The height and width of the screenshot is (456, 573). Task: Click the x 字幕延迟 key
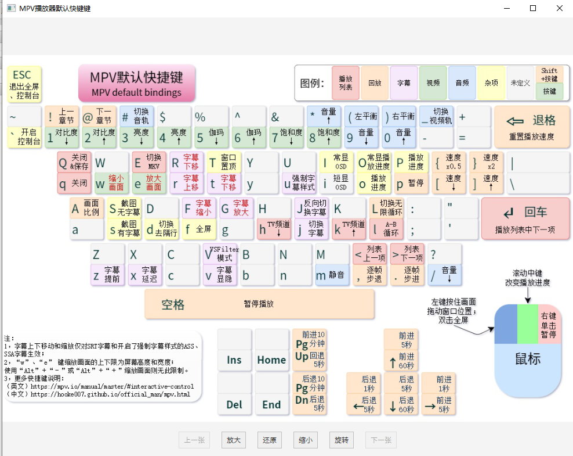(145, 275)
